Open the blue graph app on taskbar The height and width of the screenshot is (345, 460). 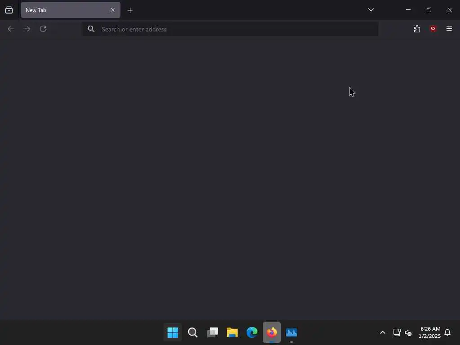click(292, 332)
